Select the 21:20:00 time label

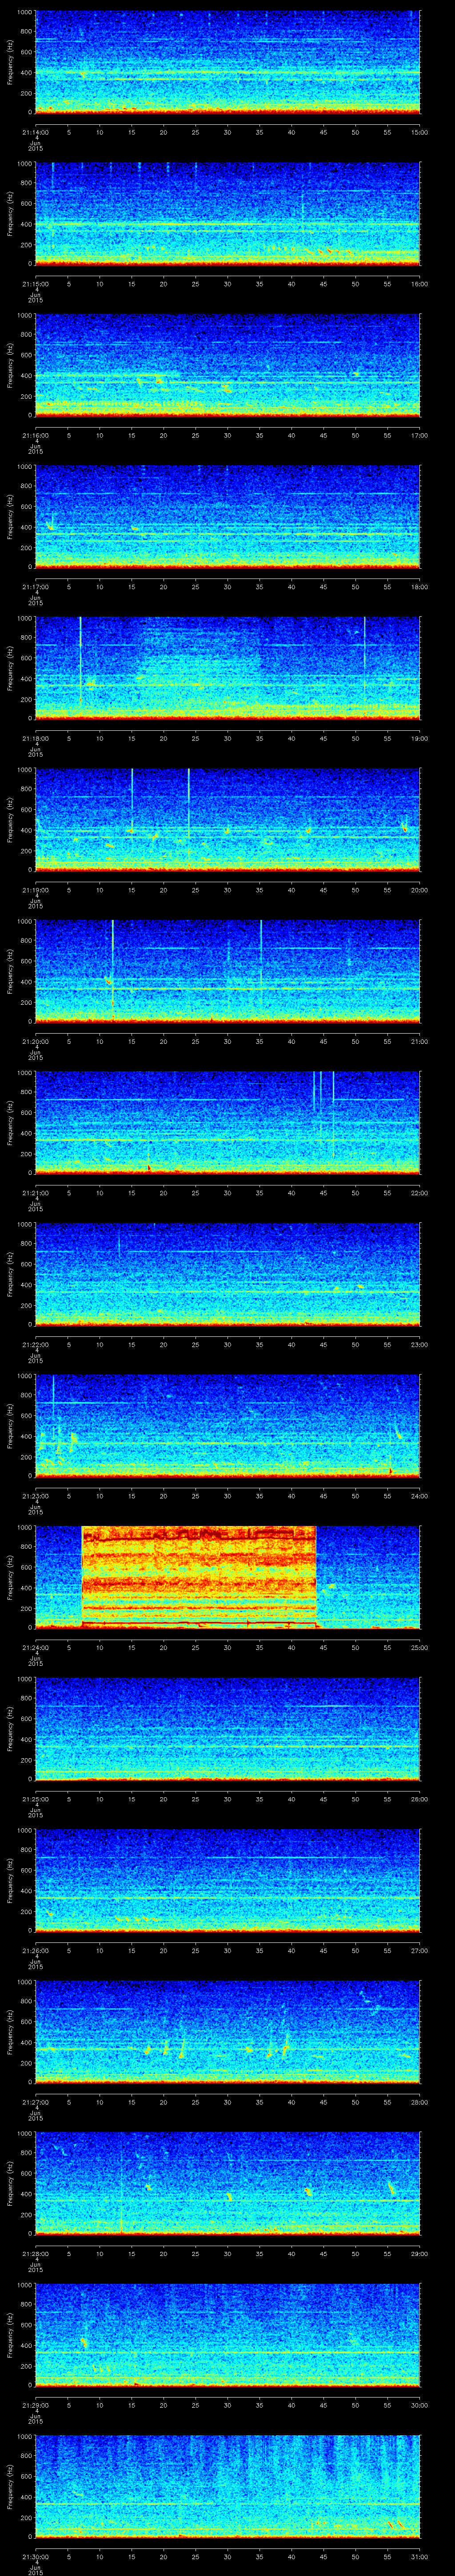[x=35, y=1041]
